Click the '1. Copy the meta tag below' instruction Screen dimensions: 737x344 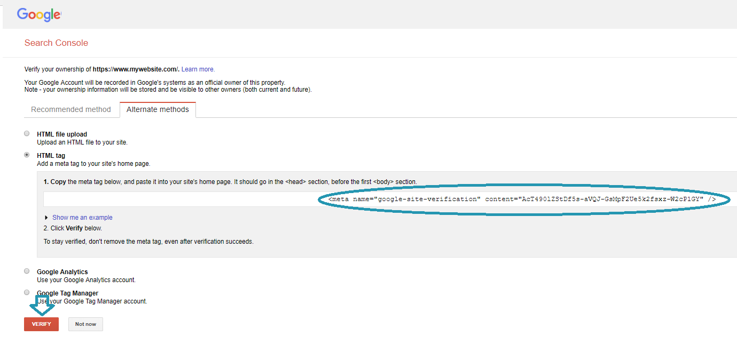click(x=230, y=182)
